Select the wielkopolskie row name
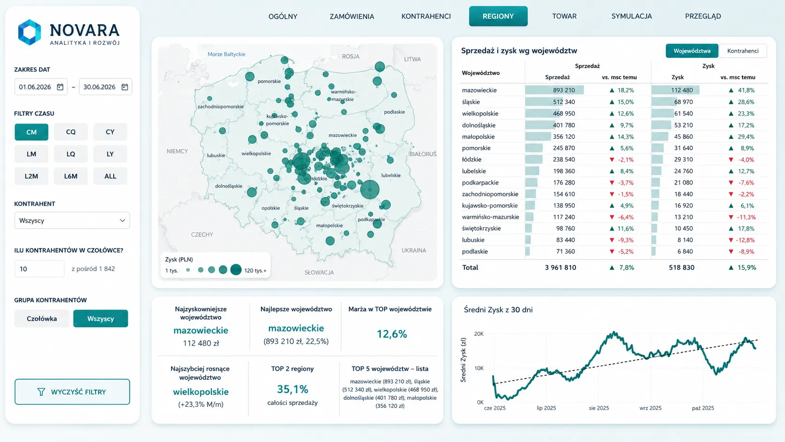Viewport: 785px width, 442px height. tap(480, 114)
